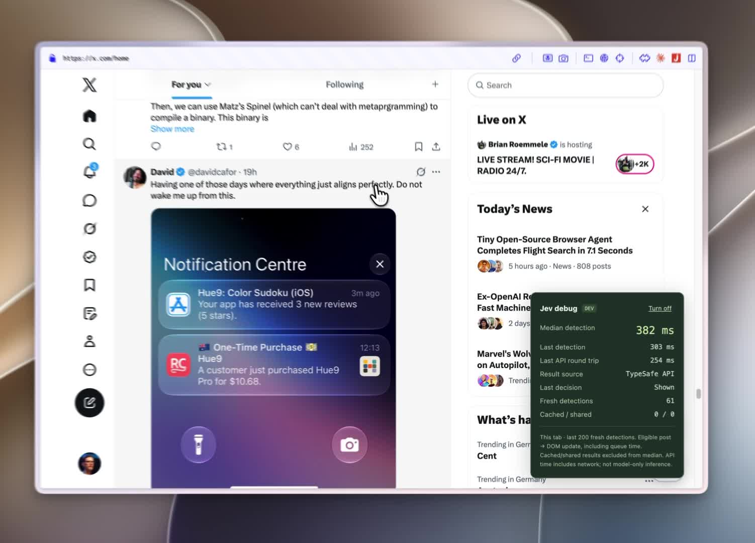The height and width of the screenshot is (543, 755).
Task: Click the Median detection 382 ms value
Action: coord(654,330)
